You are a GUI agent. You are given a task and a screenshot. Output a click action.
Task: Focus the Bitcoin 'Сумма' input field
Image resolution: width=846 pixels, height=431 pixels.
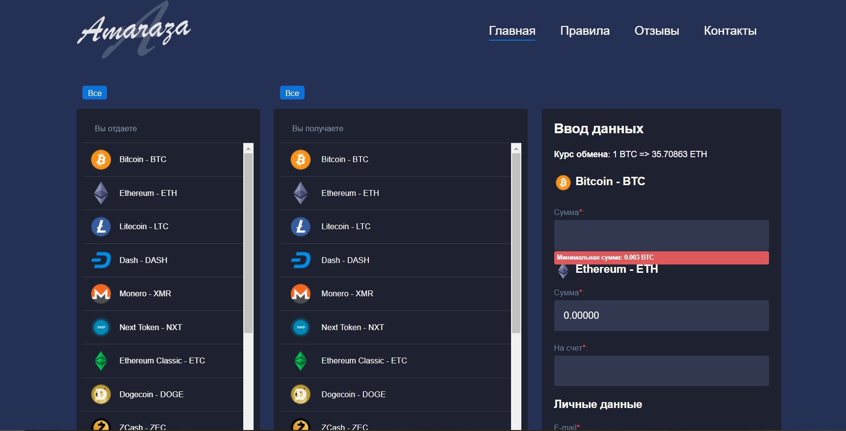pyautogui.click(x=661, y=235)
